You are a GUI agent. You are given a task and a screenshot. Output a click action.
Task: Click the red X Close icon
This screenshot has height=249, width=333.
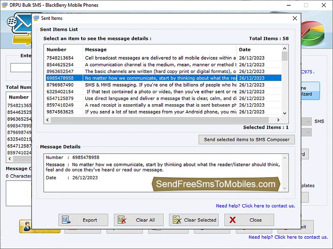233,220
